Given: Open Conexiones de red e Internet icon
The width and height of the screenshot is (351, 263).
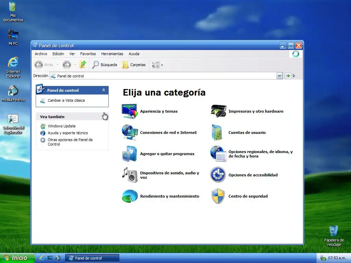Looking at the screenshot, I should coord(130,133).
